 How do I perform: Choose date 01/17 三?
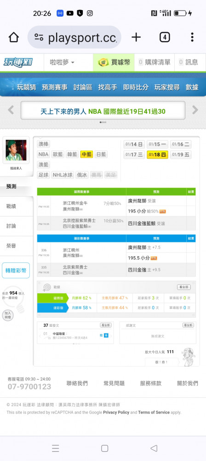coord(134,154)
